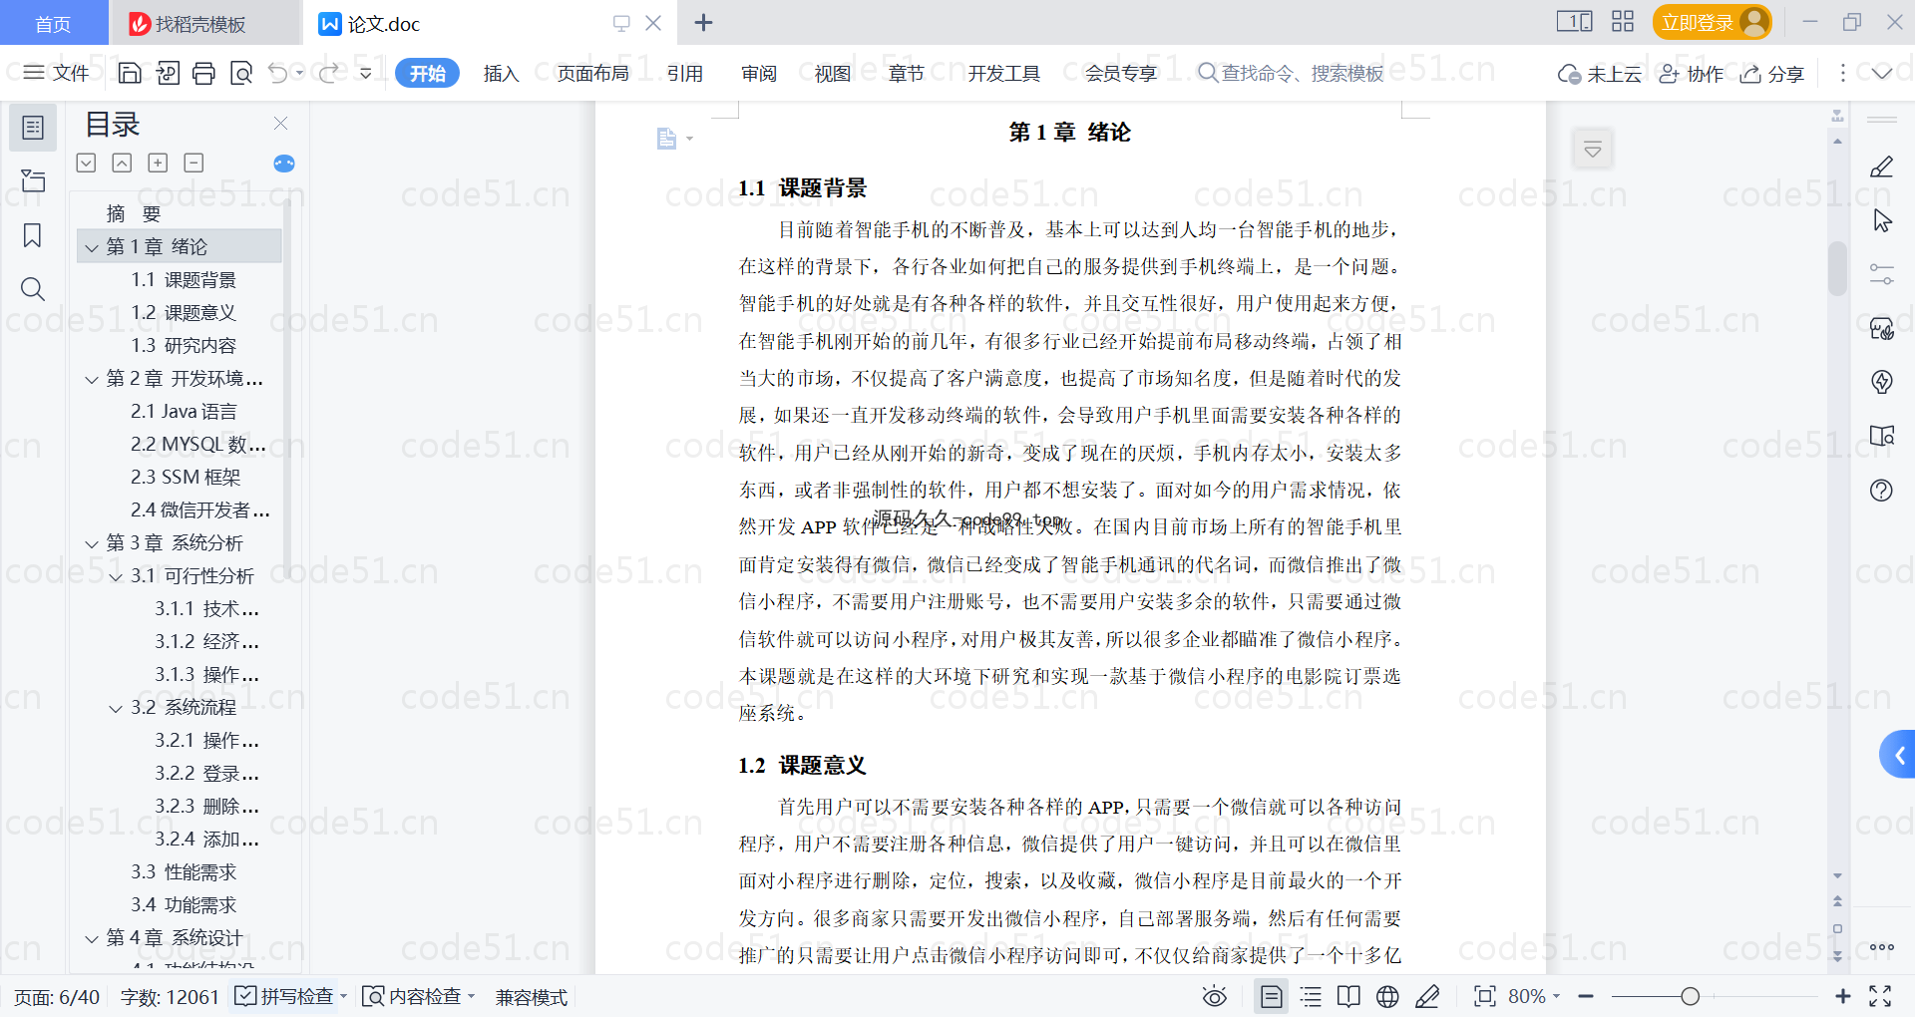Image resolution: width=1915 pixels, height=1017 pixels.
Task: Collapse the 3.1 可行性分析 node
Action: 116,576
